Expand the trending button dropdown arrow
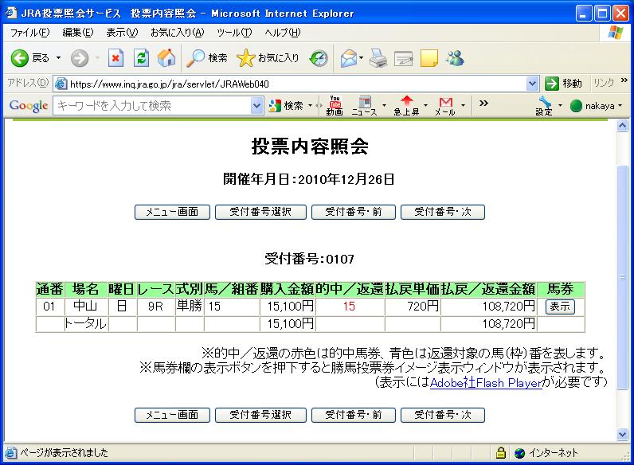Image resolution: width=634 pixels, height=465 pixels. [425, 106]
